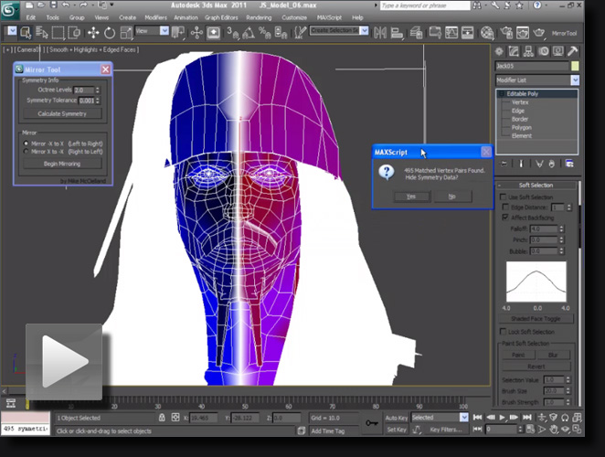Screen dimensions: 605x457
Task: Enable Use Soft Selection checkbox
Action: pyautogui.click(x=504, y=197)
